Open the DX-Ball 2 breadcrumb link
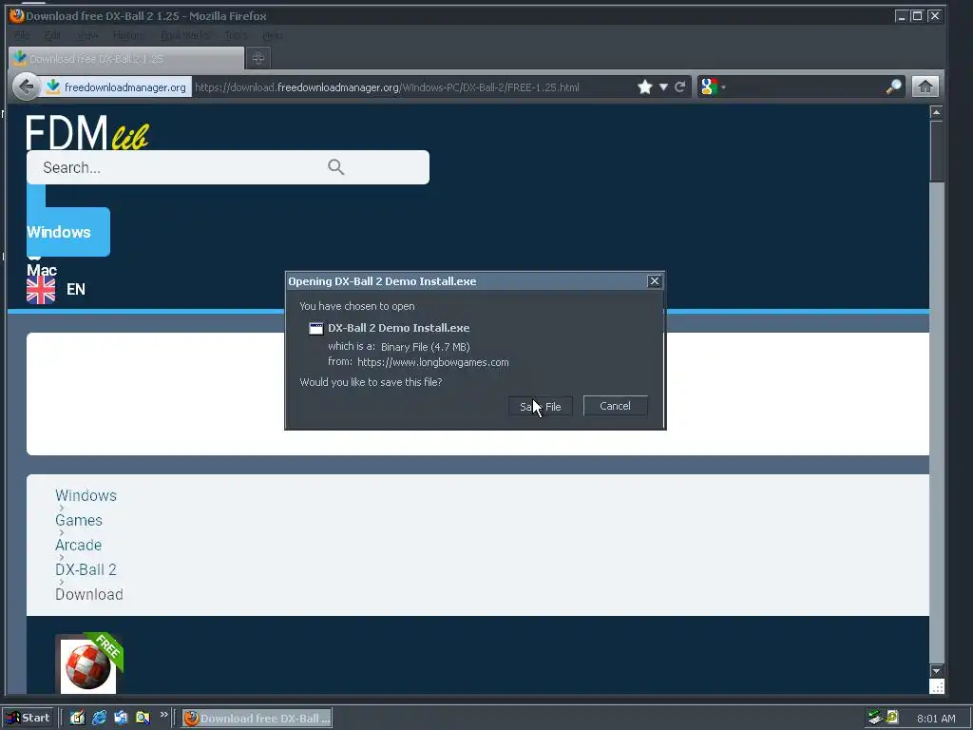Image resolution: width=973 pixels, height=730 pixels. click(86, 570)
